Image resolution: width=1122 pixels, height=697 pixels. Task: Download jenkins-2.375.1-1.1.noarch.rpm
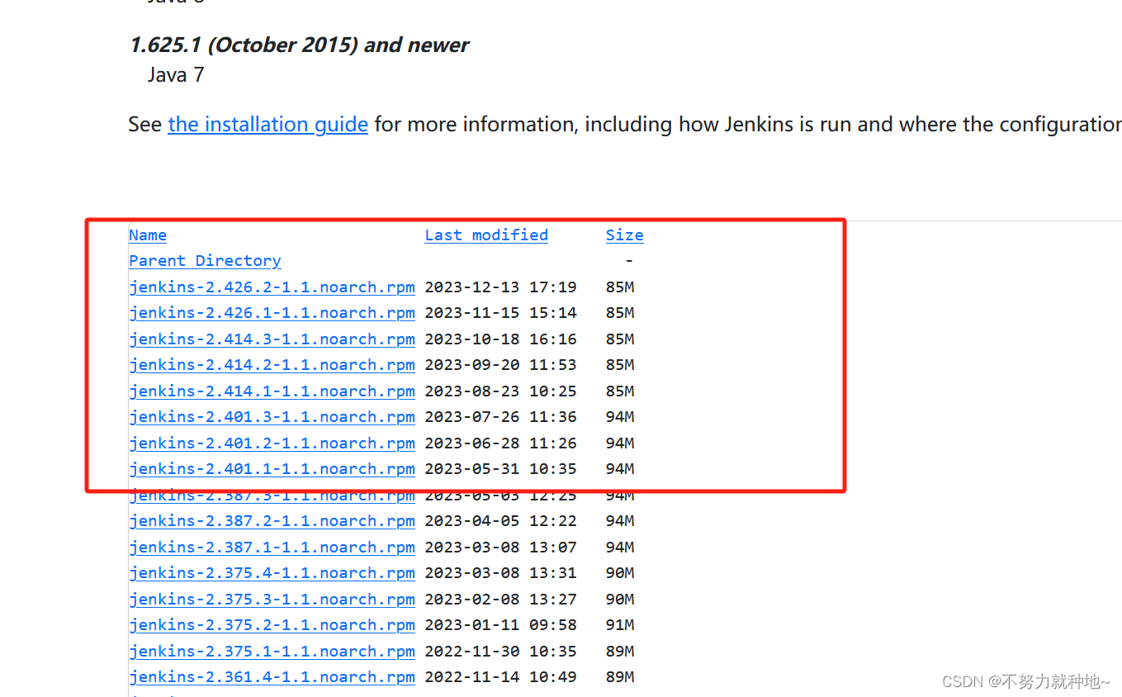[x=272, y=652]
